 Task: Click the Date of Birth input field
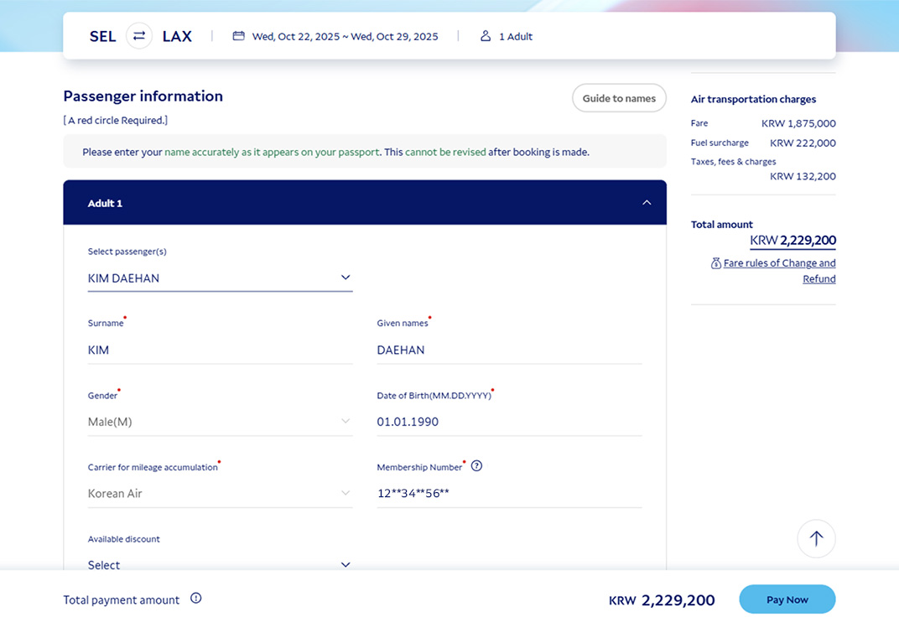[x=509, y=422]
